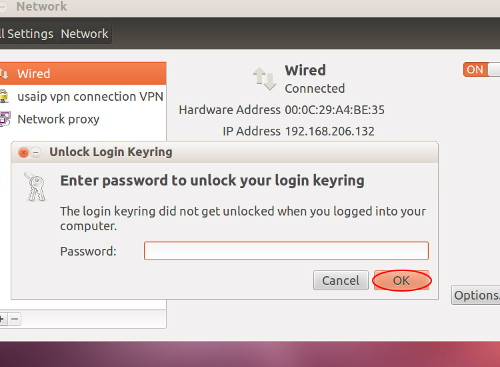The height and width of the screenshot is (367, 500).
Task: Add a connection with the plus button
Action: (x=3, y=319)
